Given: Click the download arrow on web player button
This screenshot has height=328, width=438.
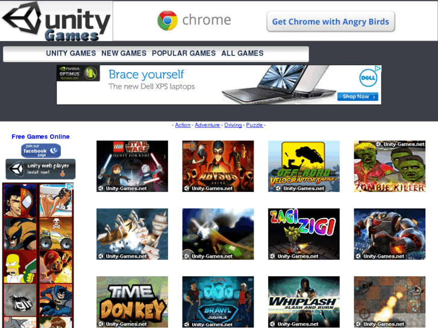Looking at the screenshot, I should coord(63,174).
